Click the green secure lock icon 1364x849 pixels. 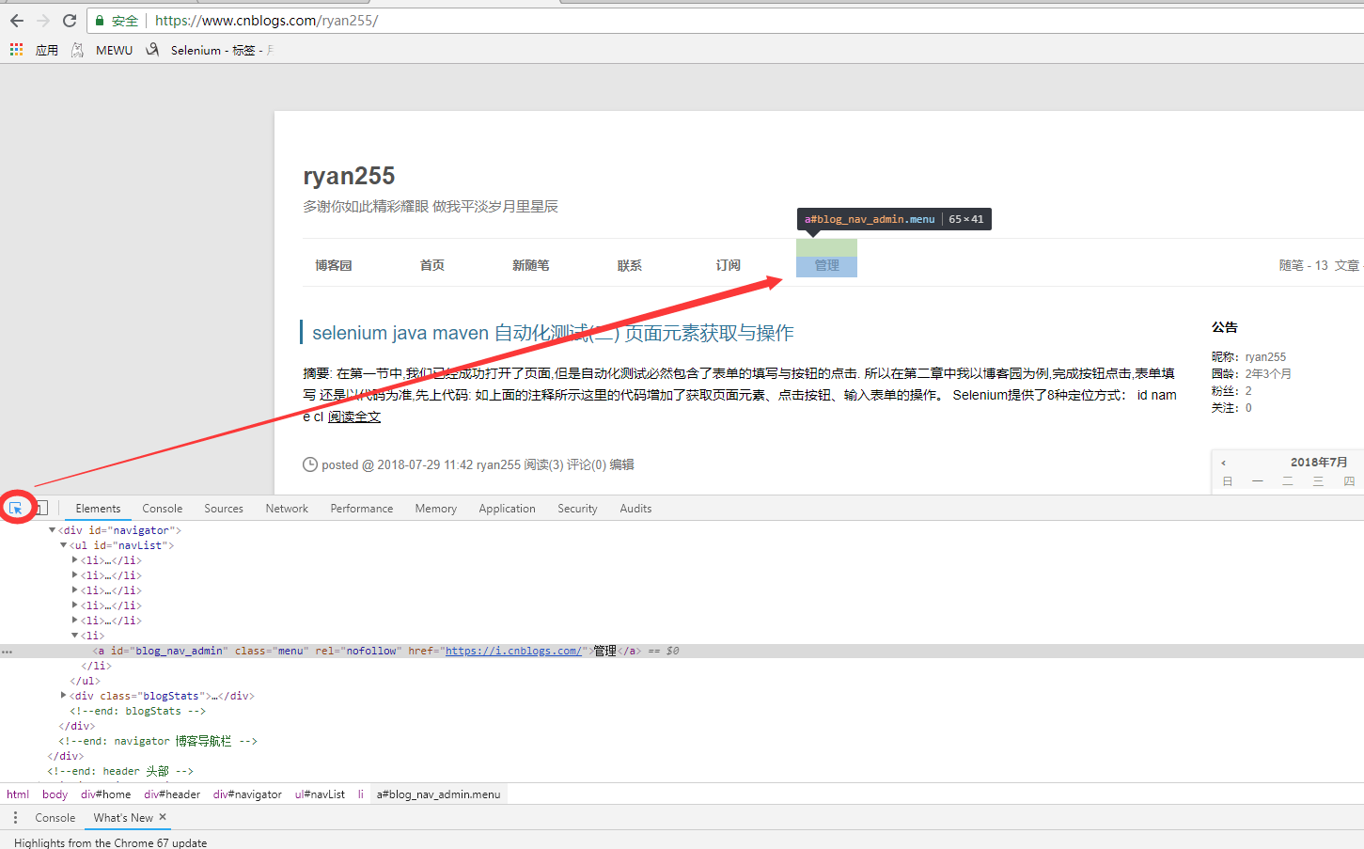tap(100, 21)
